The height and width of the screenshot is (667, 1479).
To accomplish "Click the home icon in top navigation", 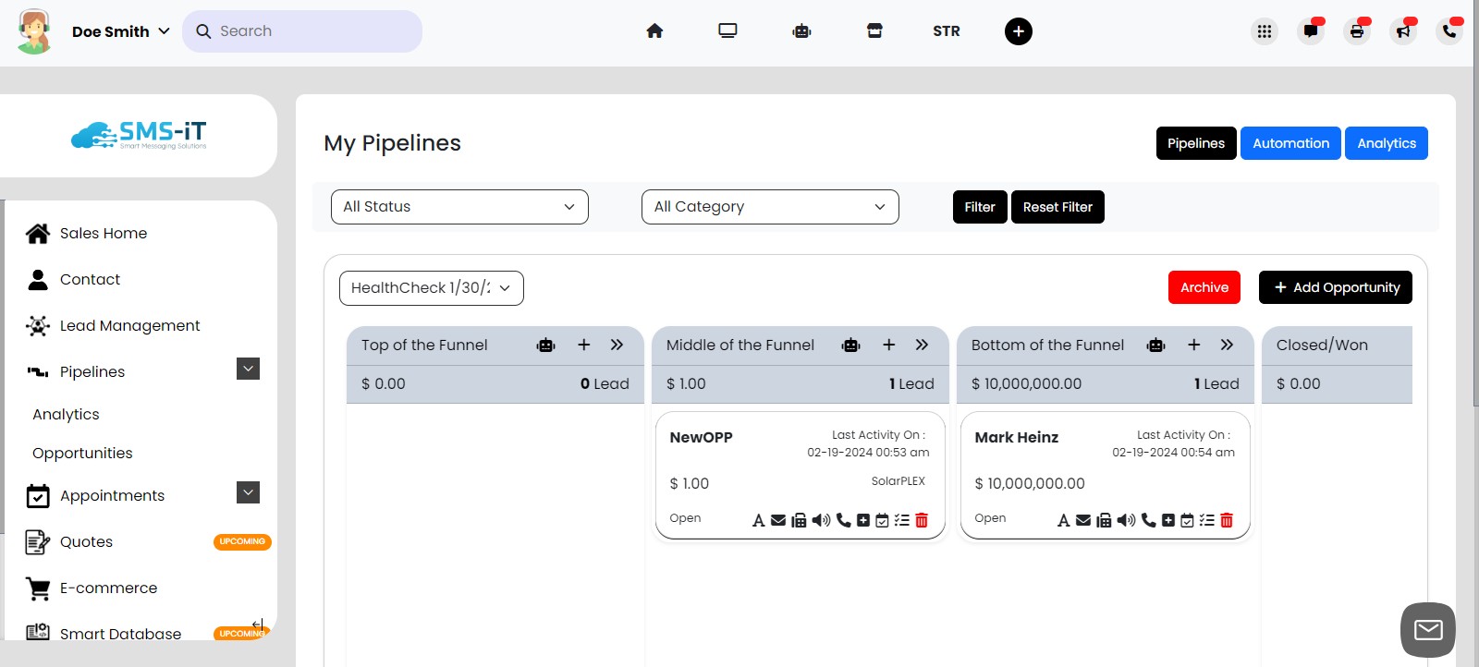I will (x=654, y=31).
